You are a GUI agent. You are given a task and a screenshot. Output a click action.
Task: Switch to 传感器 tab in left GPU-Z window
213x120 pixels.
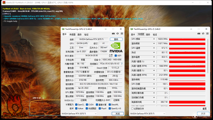click(72, 35)
